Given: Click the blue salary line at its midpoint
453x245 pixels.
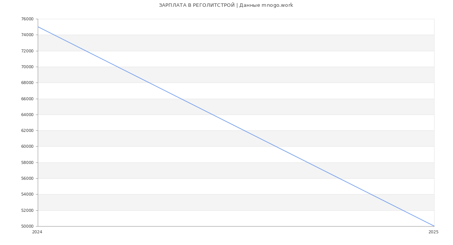Looking at the screenshot, I should point(236,127).
